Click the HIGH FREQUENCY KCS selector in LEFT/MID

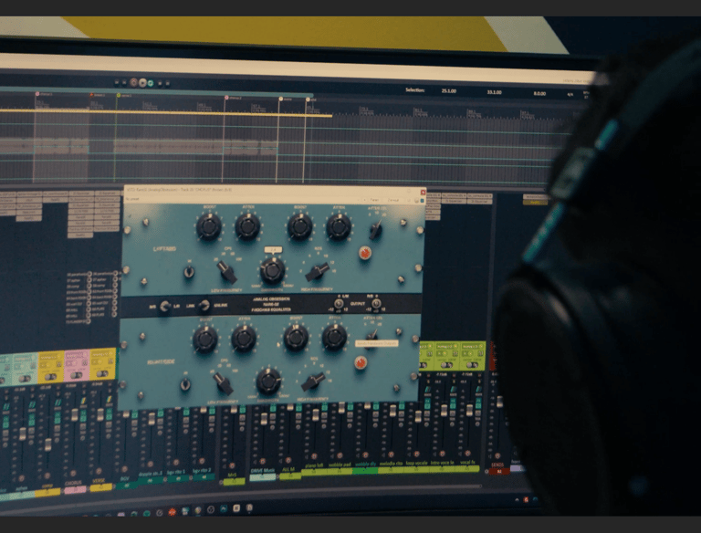pyautogui.click(x=317, y=272)
